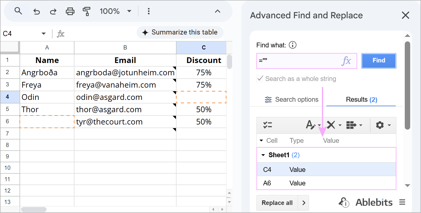Click the search magnifier icon in toolbar
Viewport: 421px width, 213px height.
tap(19, 11)
